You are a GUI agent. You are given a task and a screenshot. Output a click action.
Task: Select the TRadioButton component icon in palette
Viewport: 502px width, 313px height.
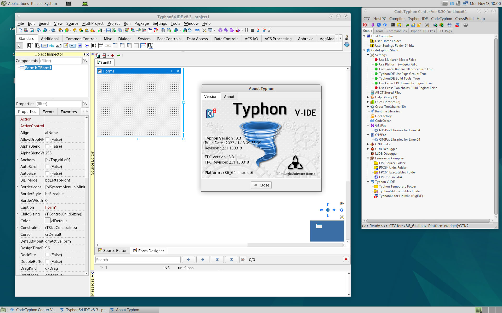click(87, 46)
